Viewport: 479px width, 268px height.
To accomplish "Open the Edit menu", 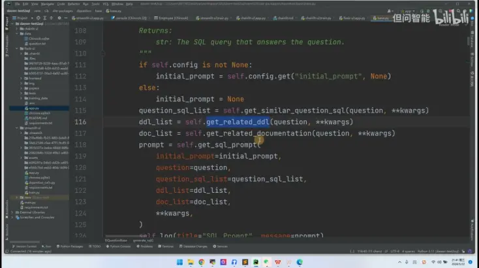I will (x=25, y=4).
